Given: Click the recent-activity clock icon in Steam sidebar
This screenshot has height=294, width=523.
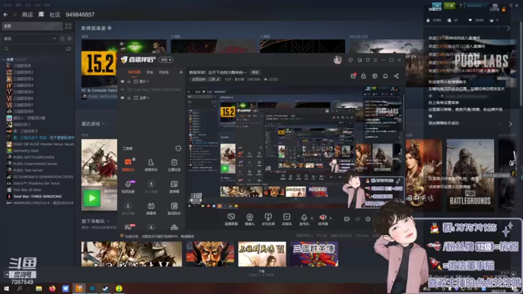Looking at the screenshot, I should [62, 39].
